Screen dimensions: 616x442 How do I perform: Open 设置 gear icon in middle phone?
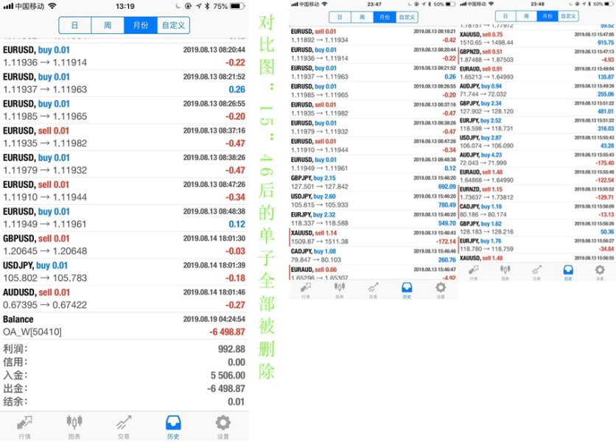(x=441, y=291)
